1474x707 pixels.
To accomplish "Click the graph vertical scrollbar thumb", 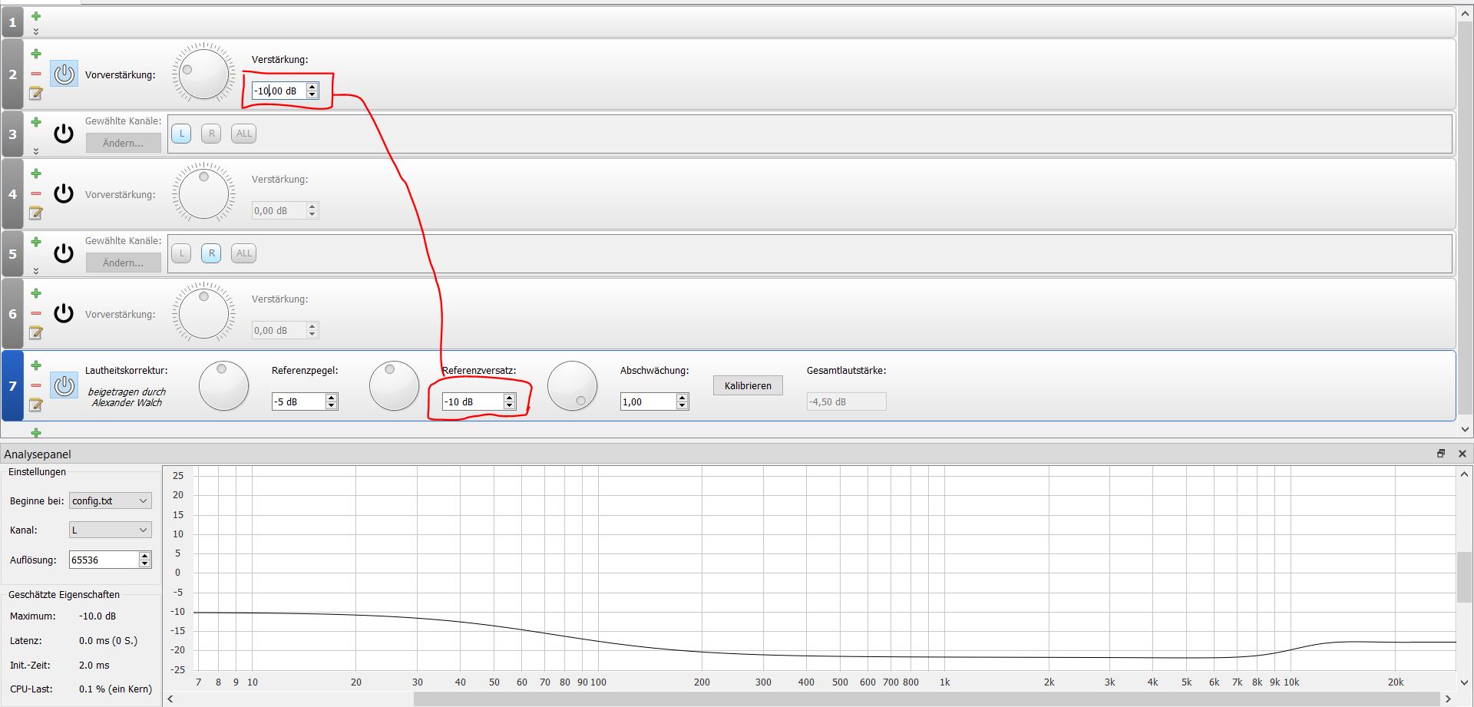I will [1465, 577].
